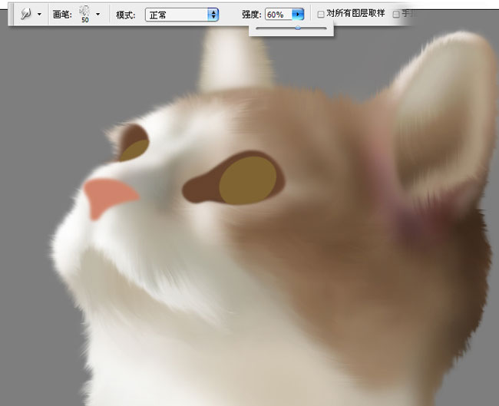Open the 模式 dropdown showing 正常

[182, 14]
